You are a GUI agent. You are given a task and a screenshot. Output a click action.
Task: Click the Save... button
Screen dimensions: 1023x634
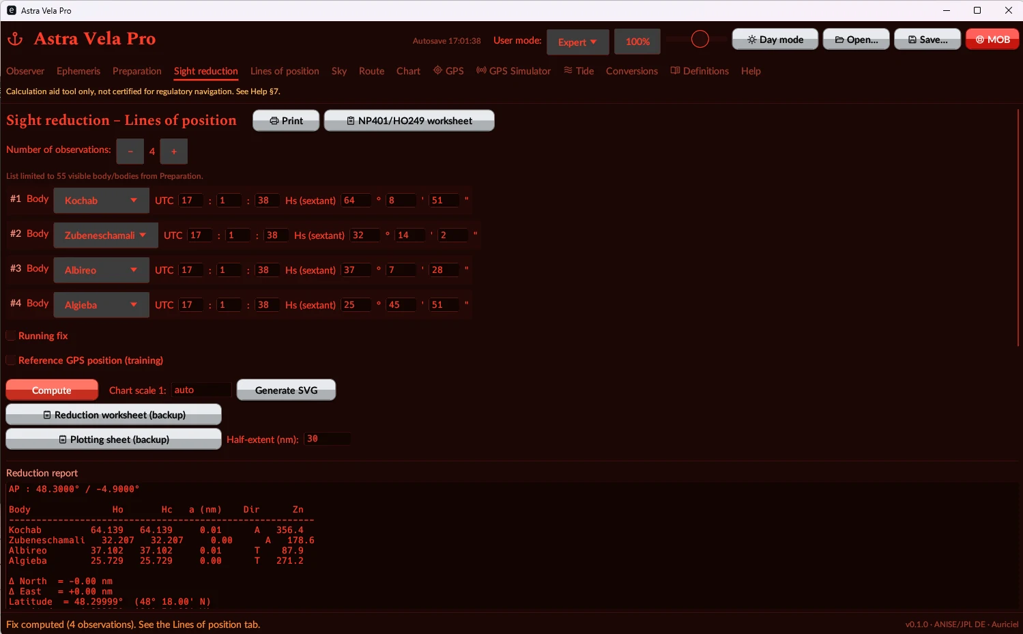tap(927, 40)
